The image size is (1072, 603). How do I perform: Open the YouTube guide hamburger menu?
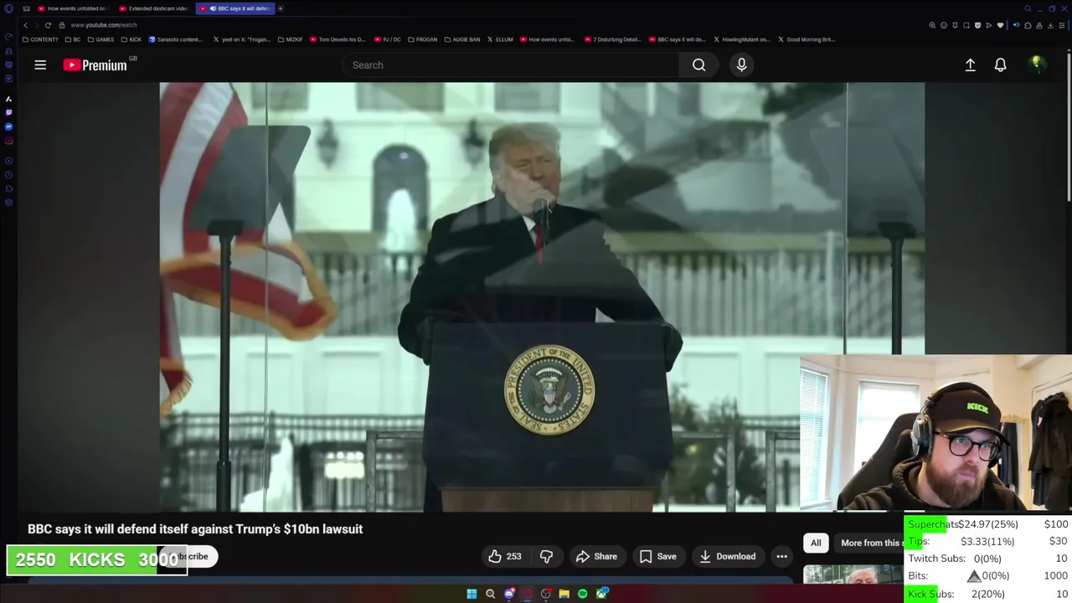click(x=40, y=64)
